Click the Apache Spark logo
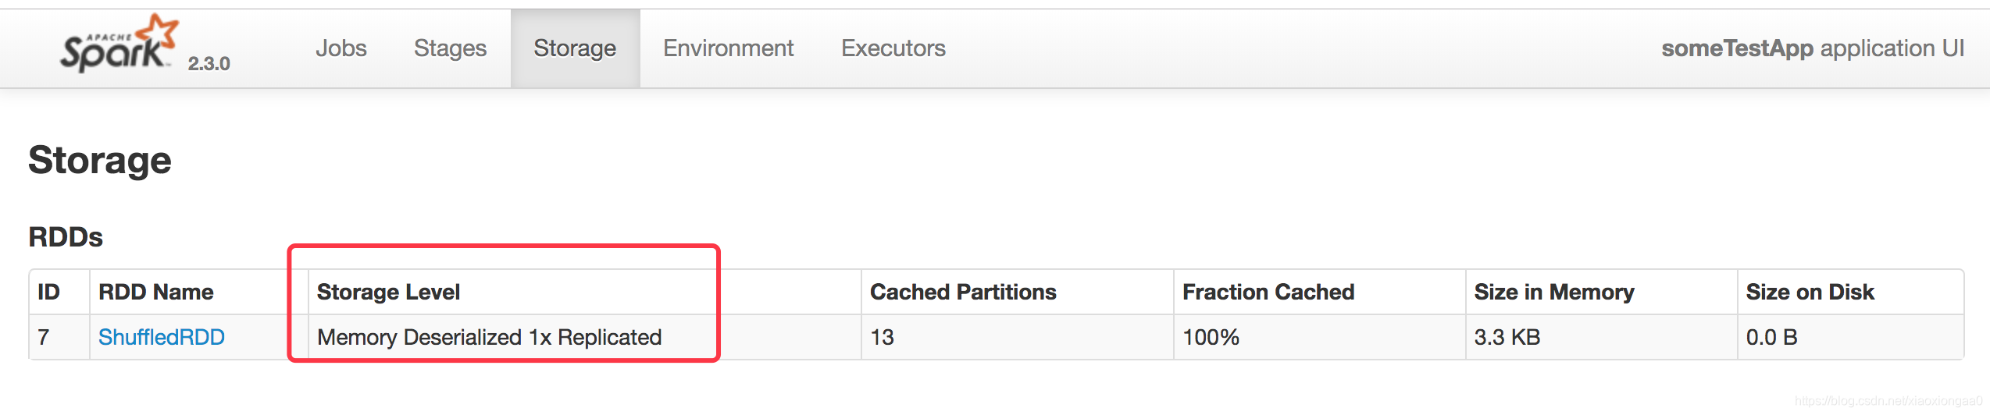The image size is (1990, 415). [x=119, y=44]
